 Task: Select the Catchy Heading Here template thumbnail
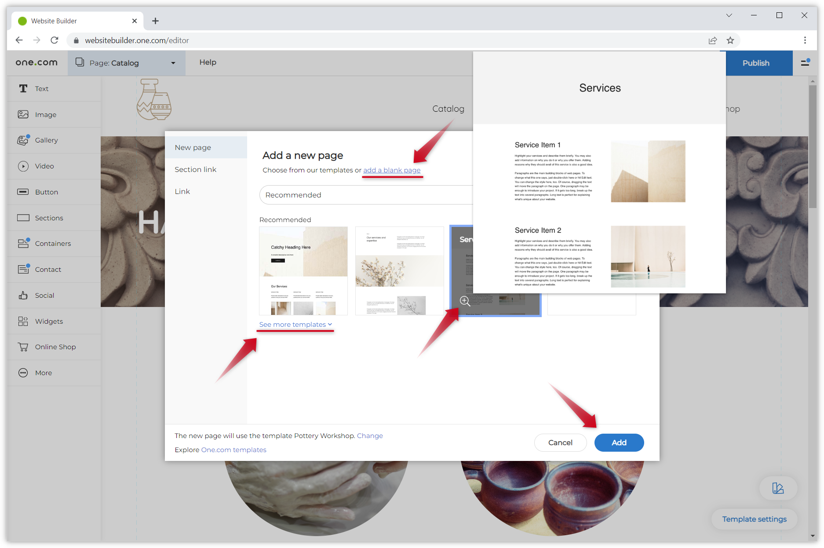(x=303, y=271)
